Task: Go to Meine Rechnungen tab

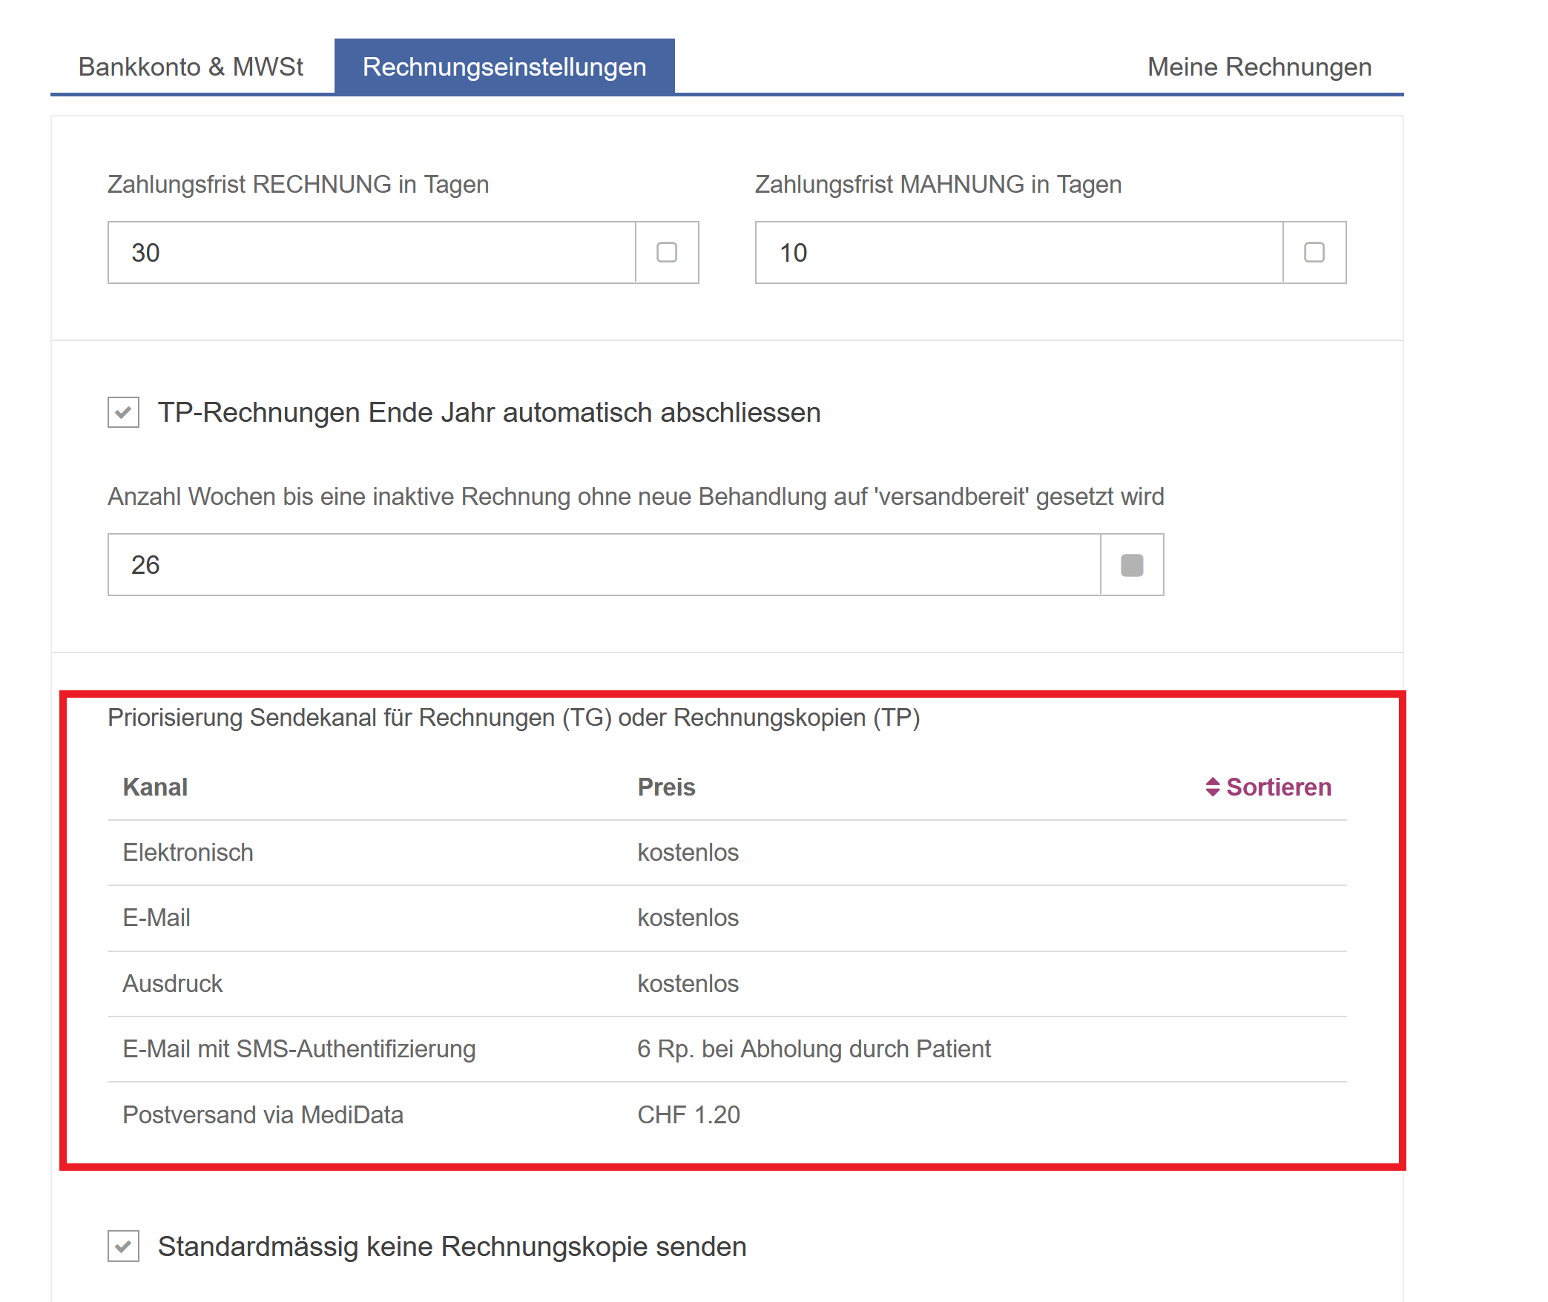Action: [x=1259, y=67]
